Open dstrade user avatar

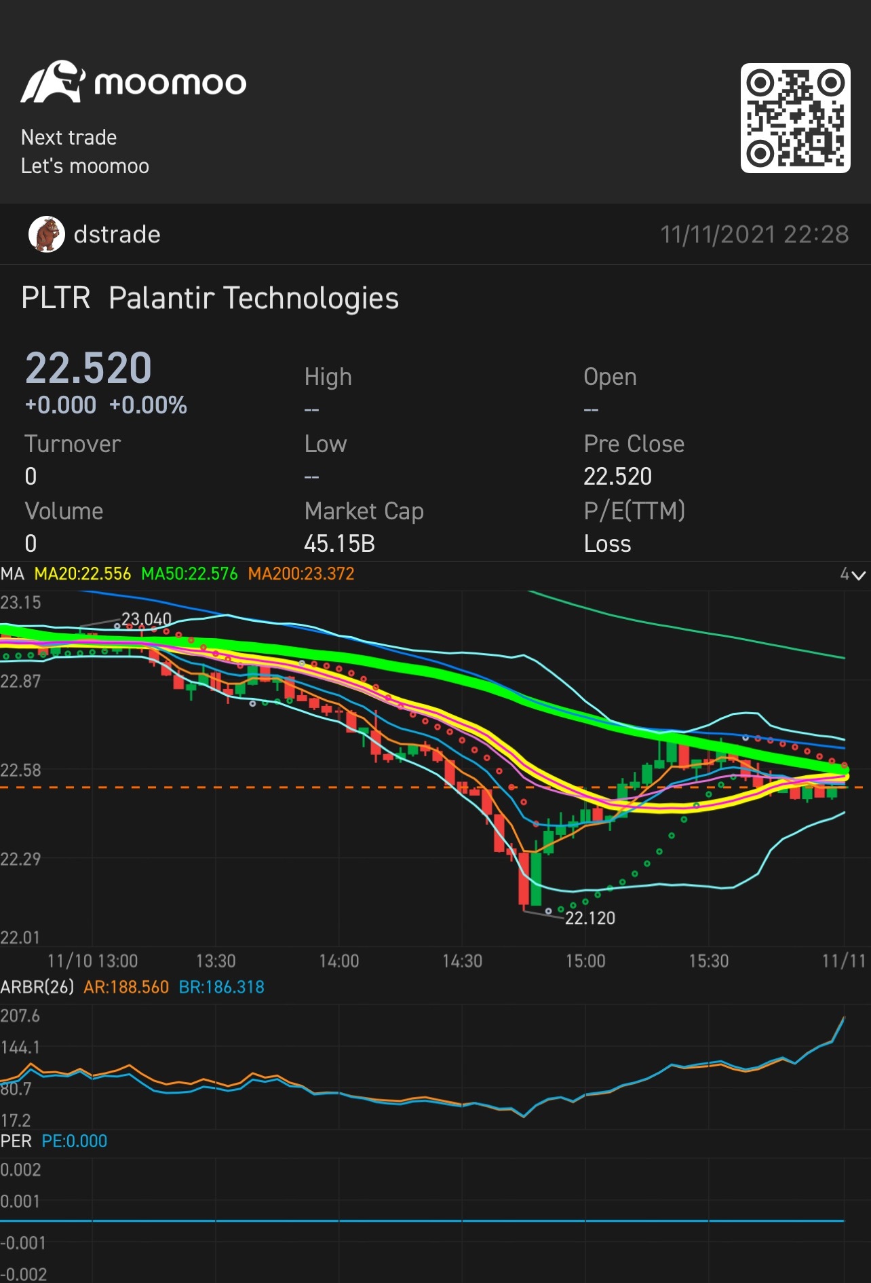(x=46, y=234)
